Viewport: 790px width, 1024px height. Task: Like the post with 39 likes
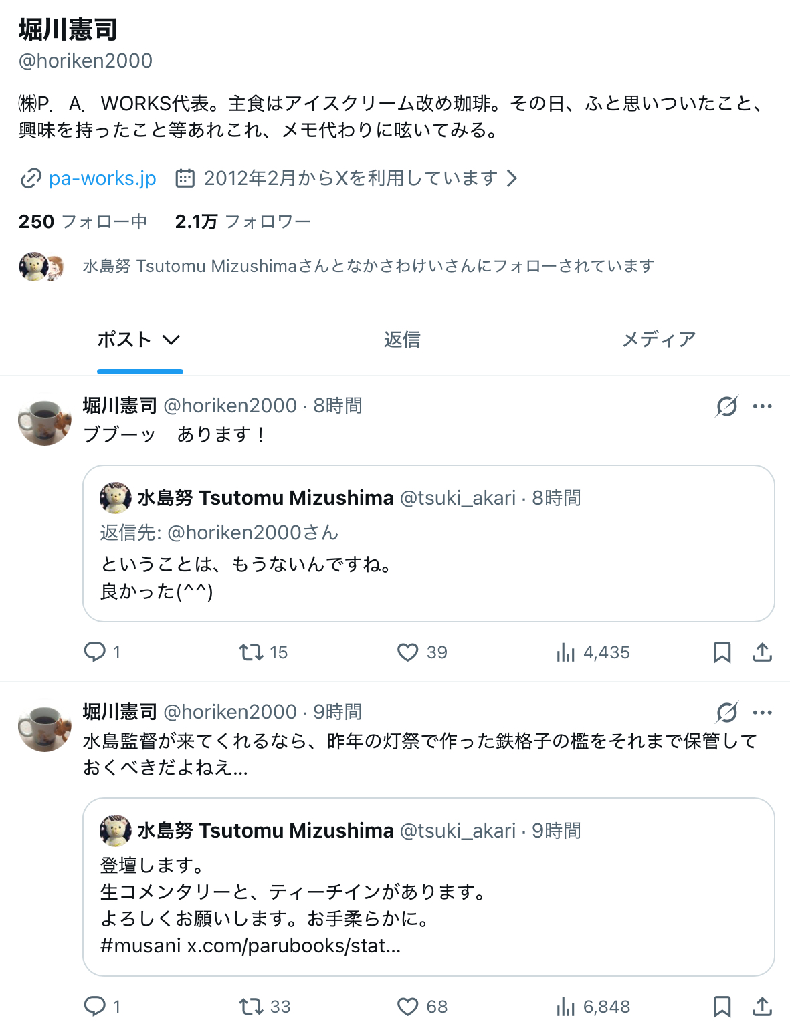[x=407, y=652]
